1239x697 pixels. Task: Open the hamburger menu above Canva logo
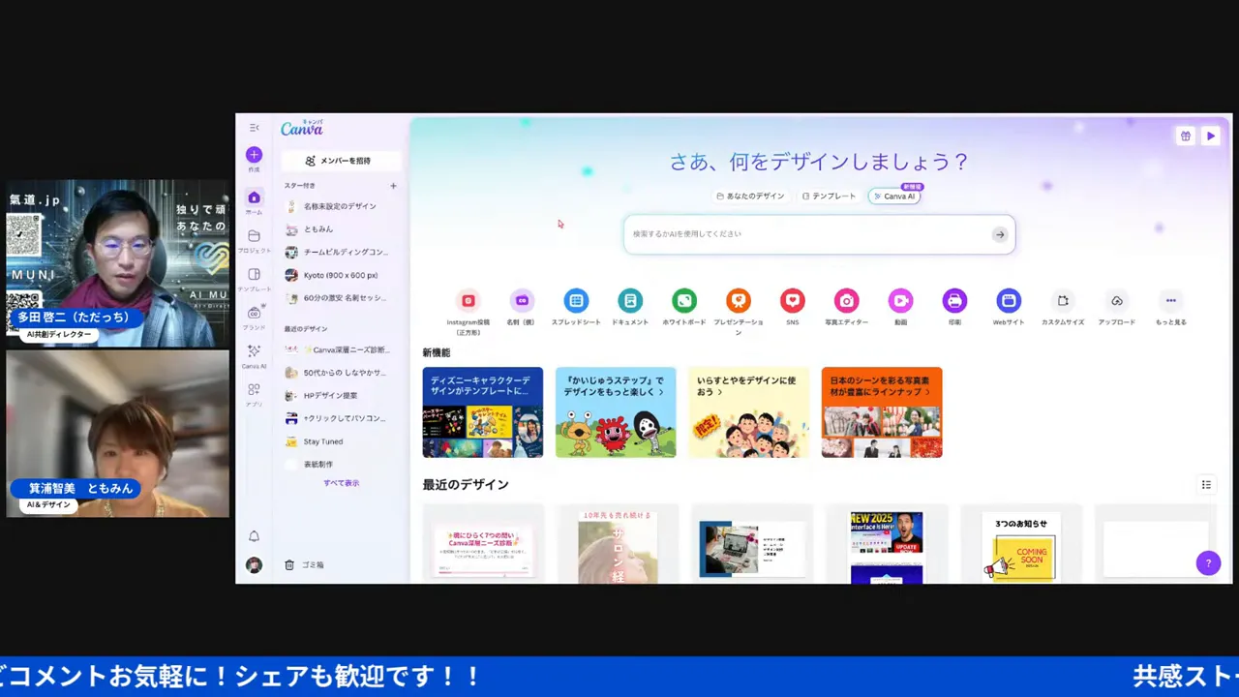click(254, 127)
